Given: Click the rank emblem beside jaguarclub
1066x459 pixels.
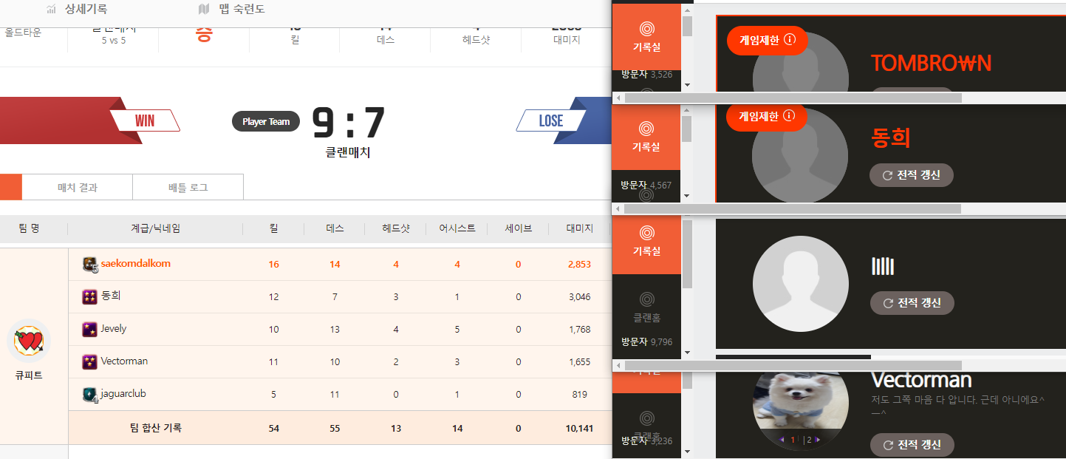Looking at the screenshot, I should coord(90,395).
